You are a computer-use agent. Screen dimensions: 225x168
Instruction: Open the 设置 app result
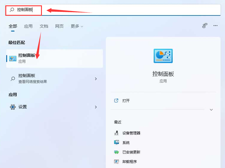[x=54, y=107]
